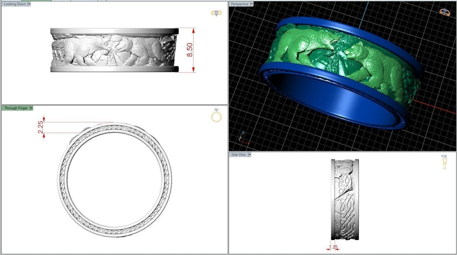Click the ring icon in Looking Down viewport

tap(216, 13)
